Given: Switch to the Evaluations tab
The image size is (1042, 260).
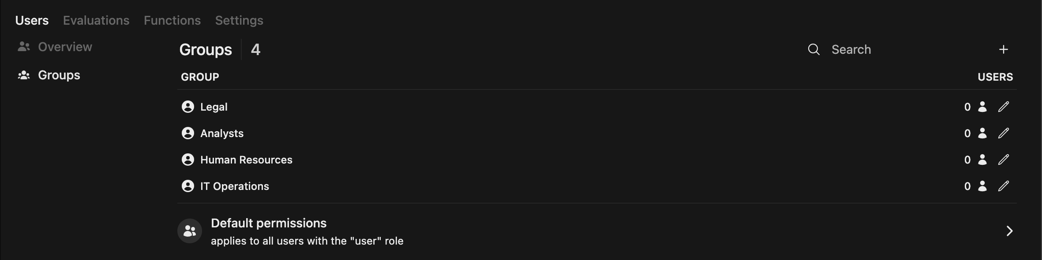Looking at the screenshot, I should (96, 20).
